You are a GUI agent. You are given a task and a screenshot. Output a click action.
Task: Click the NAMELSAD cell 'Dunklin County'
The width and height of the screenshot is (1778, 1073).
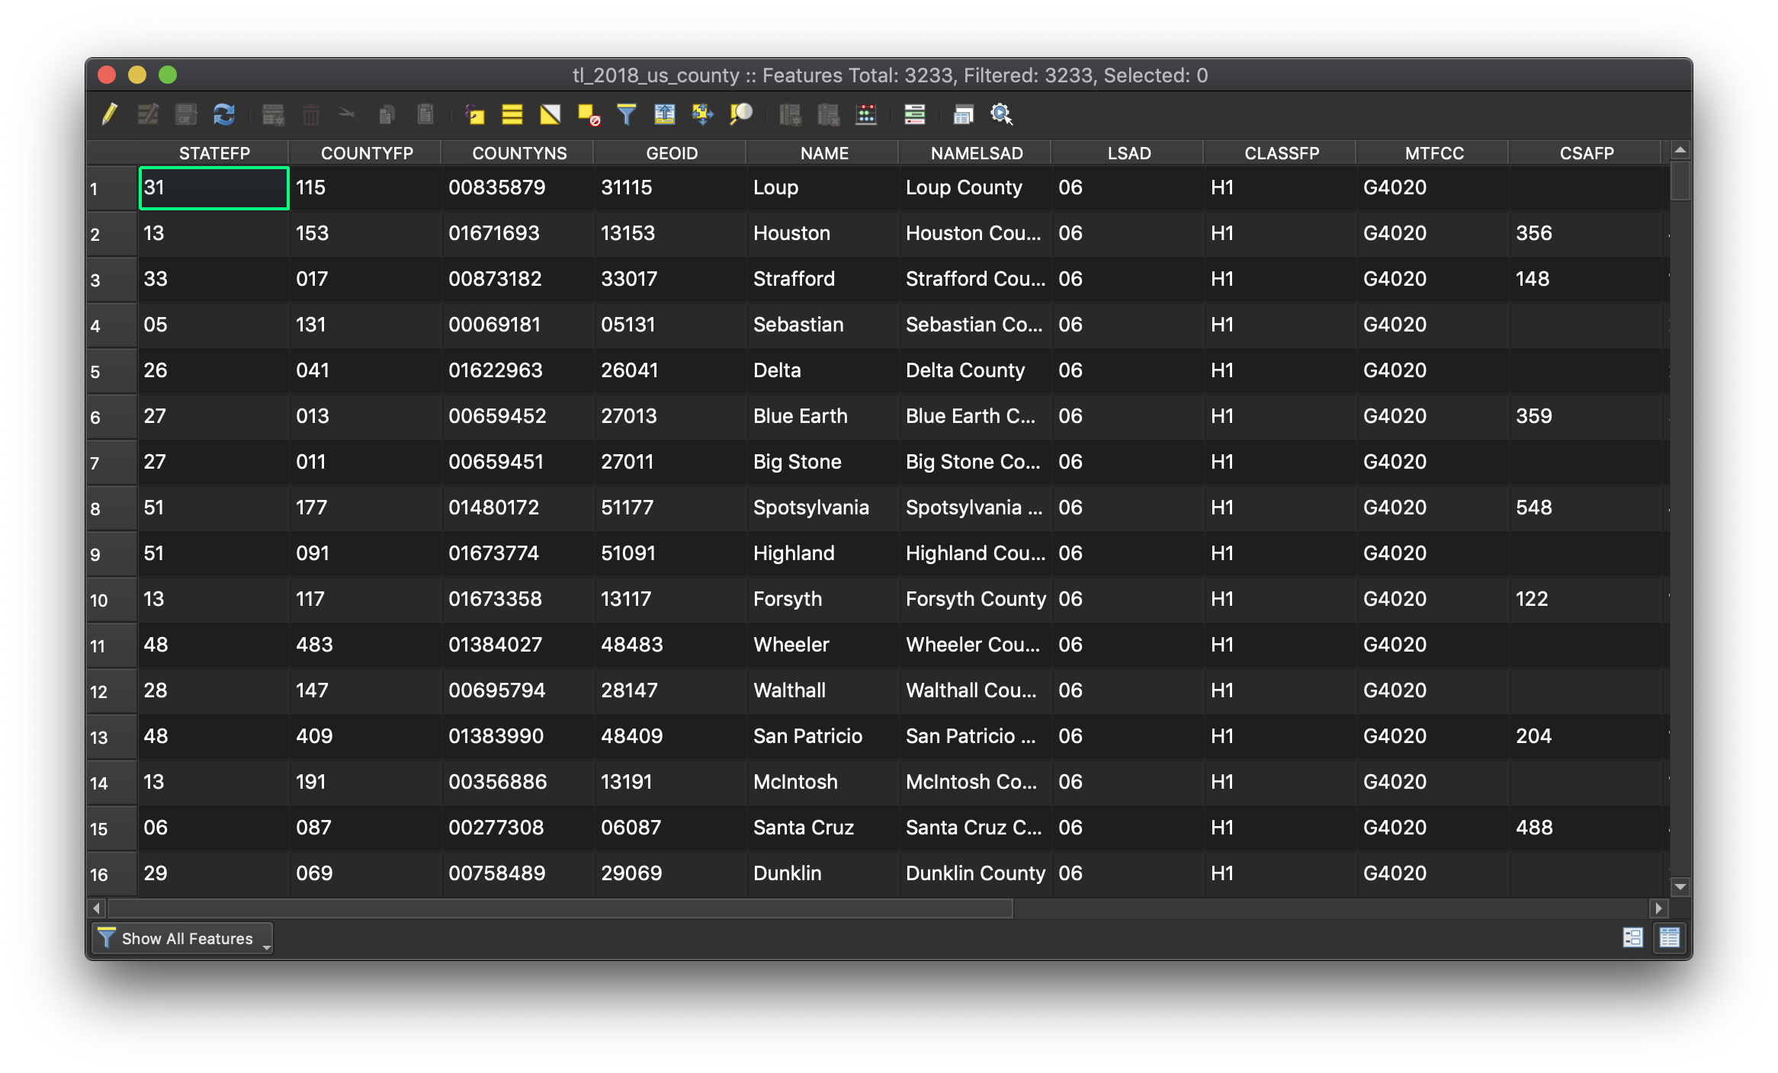976,873
